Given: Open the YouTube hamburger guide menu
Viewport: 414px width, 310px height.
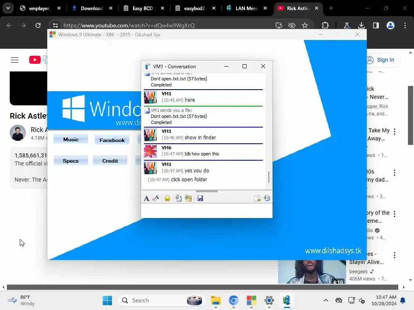Looking at the screenshot, I should (x=15, y=60).
